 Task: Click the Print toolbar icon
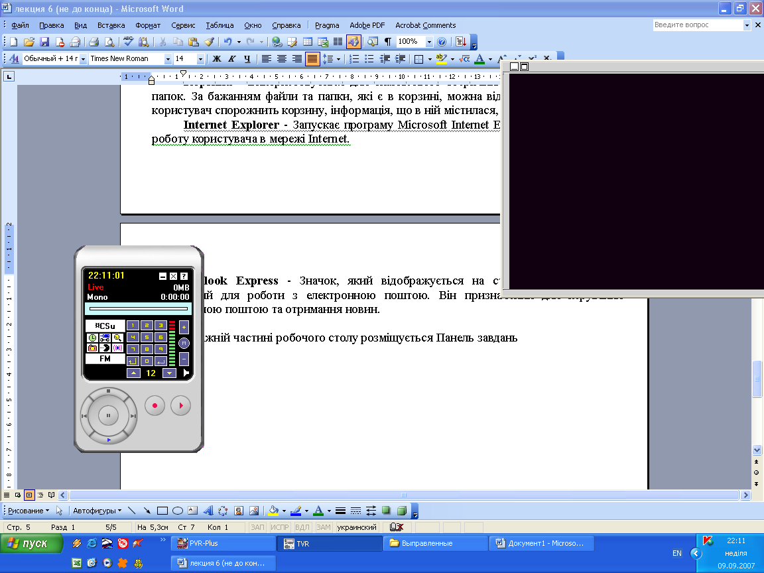[x=94, y=42]
